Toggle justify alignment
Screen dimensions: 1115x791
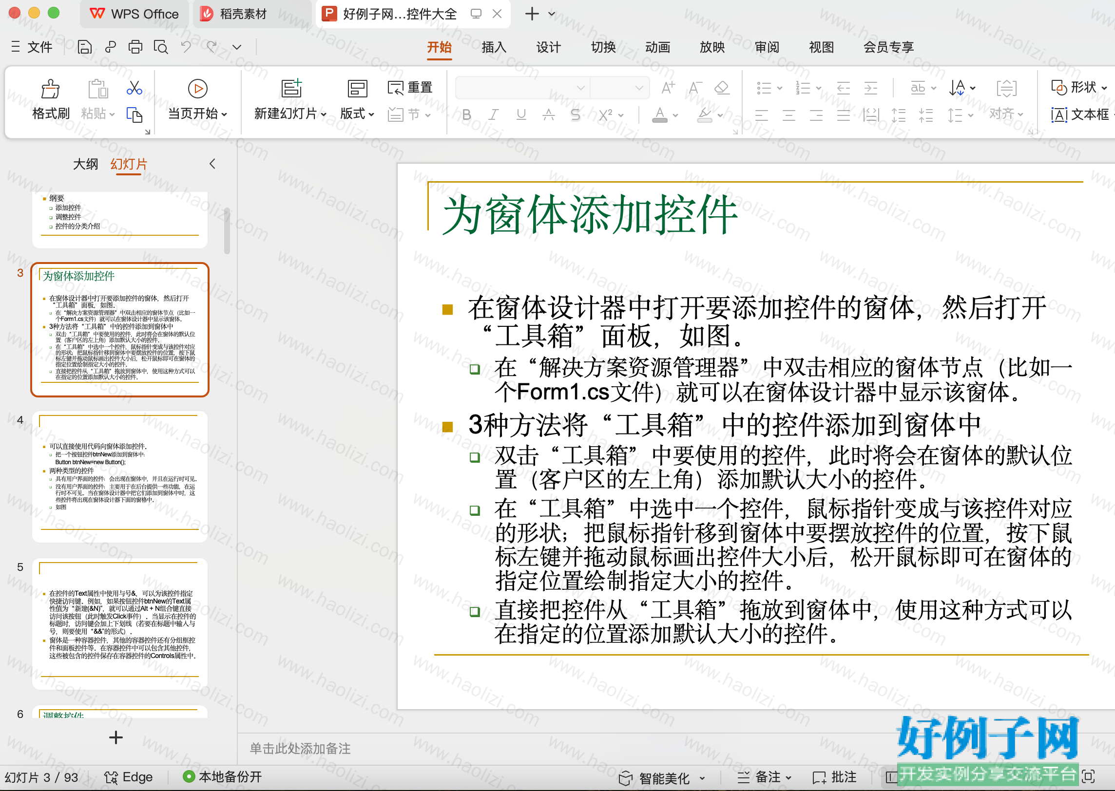pos(844,115)
